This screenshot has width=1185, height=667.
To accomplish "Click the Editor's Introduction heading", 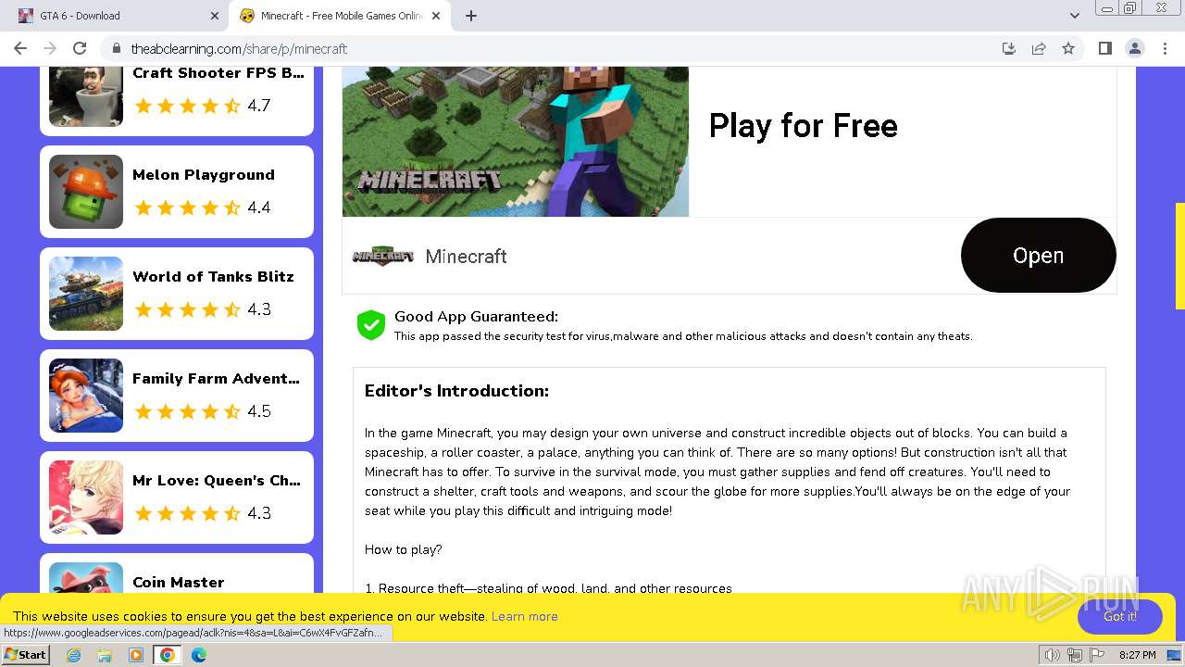I will pyautogui.click(x=456, y=391).
